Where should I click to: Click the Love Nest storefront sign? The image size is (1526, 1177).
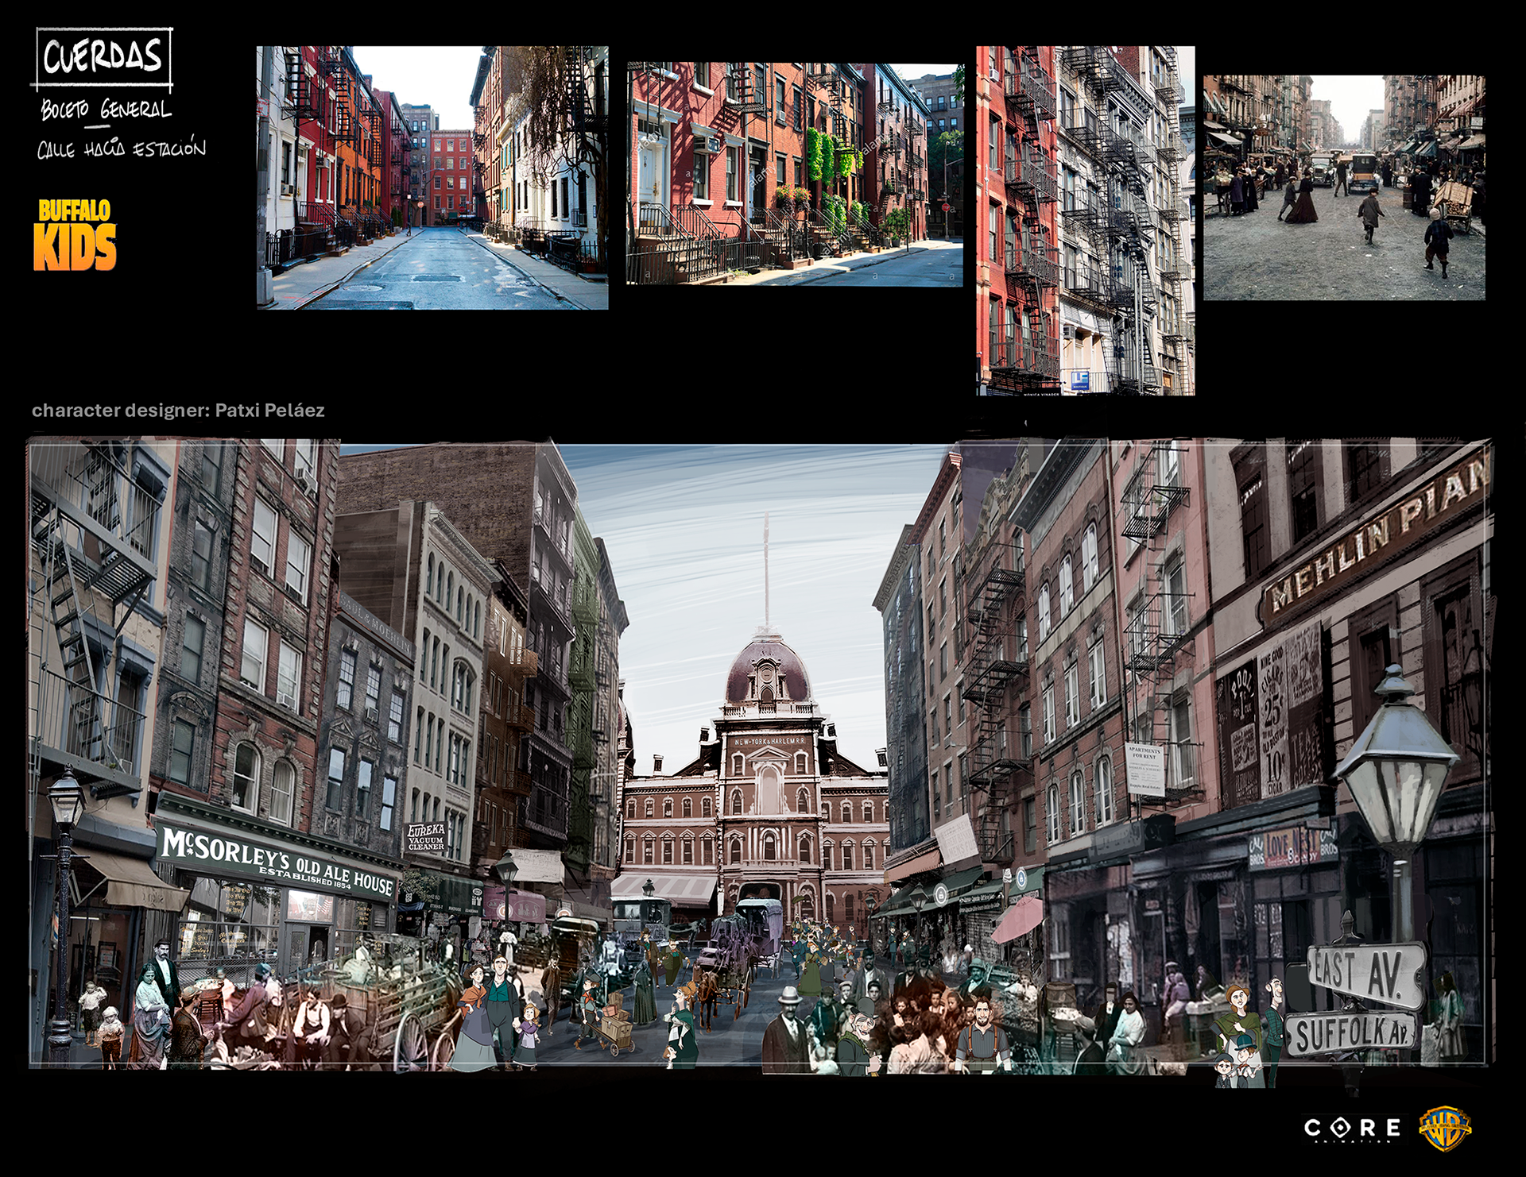point(1293,847)
